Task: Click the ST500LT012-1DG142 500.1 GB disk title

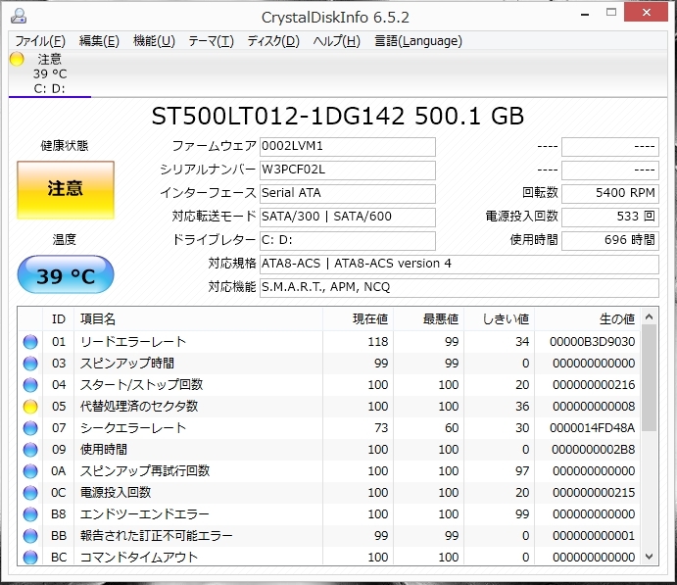Action: tap(338, 117)
